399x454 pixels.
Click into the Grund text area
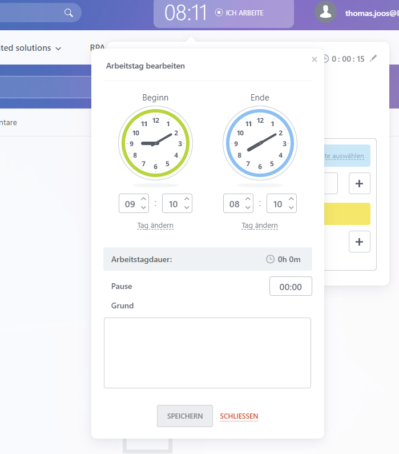click(x=207, y=352)
